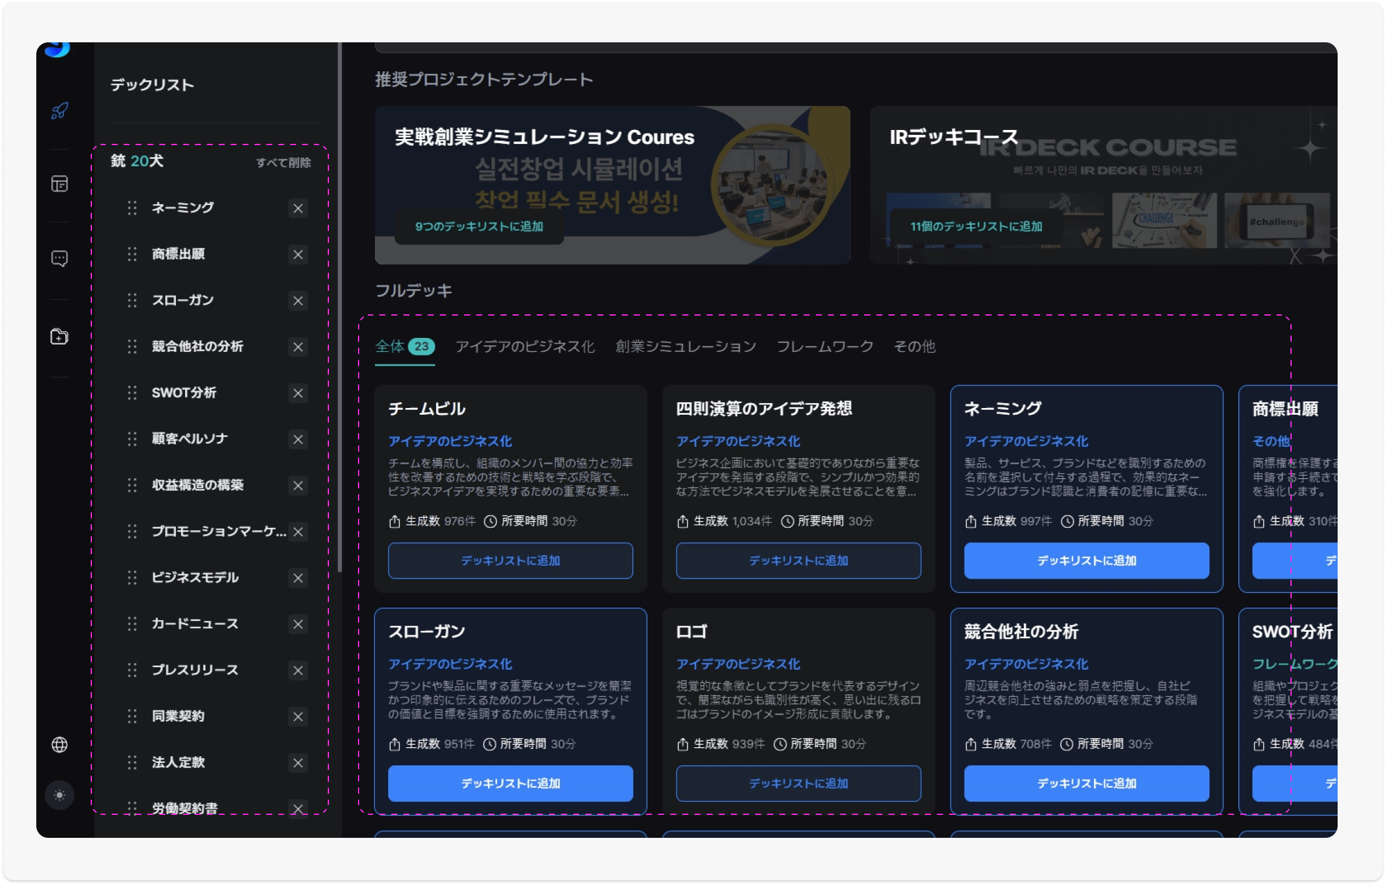The image size is (1386, 885).
Task: Remove ネーミング from the deck list
Action: (298, 209)
